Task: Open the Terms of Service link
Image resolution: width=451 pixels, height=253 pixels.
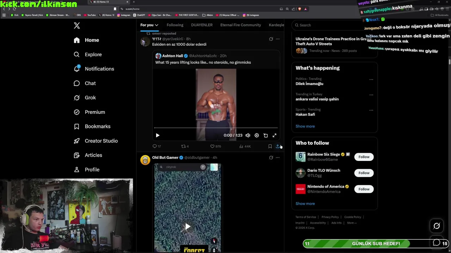Action: 305,217
